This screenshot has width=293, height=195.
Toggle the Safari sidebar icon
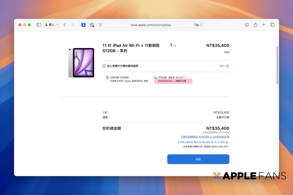39,25
